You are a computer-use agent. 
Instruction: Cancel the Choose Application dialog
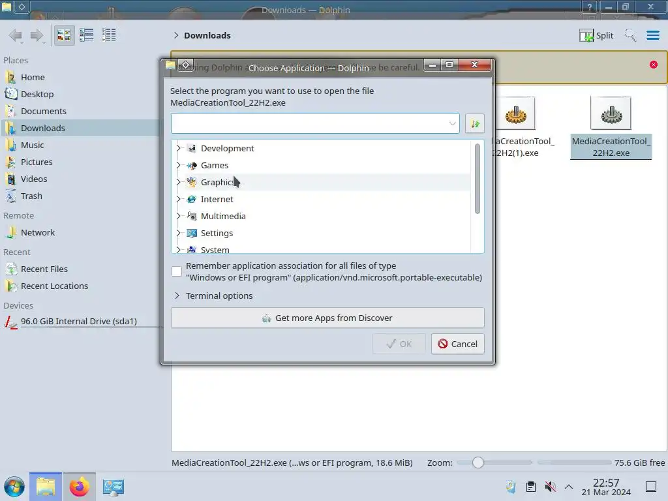tap(457, 344)
